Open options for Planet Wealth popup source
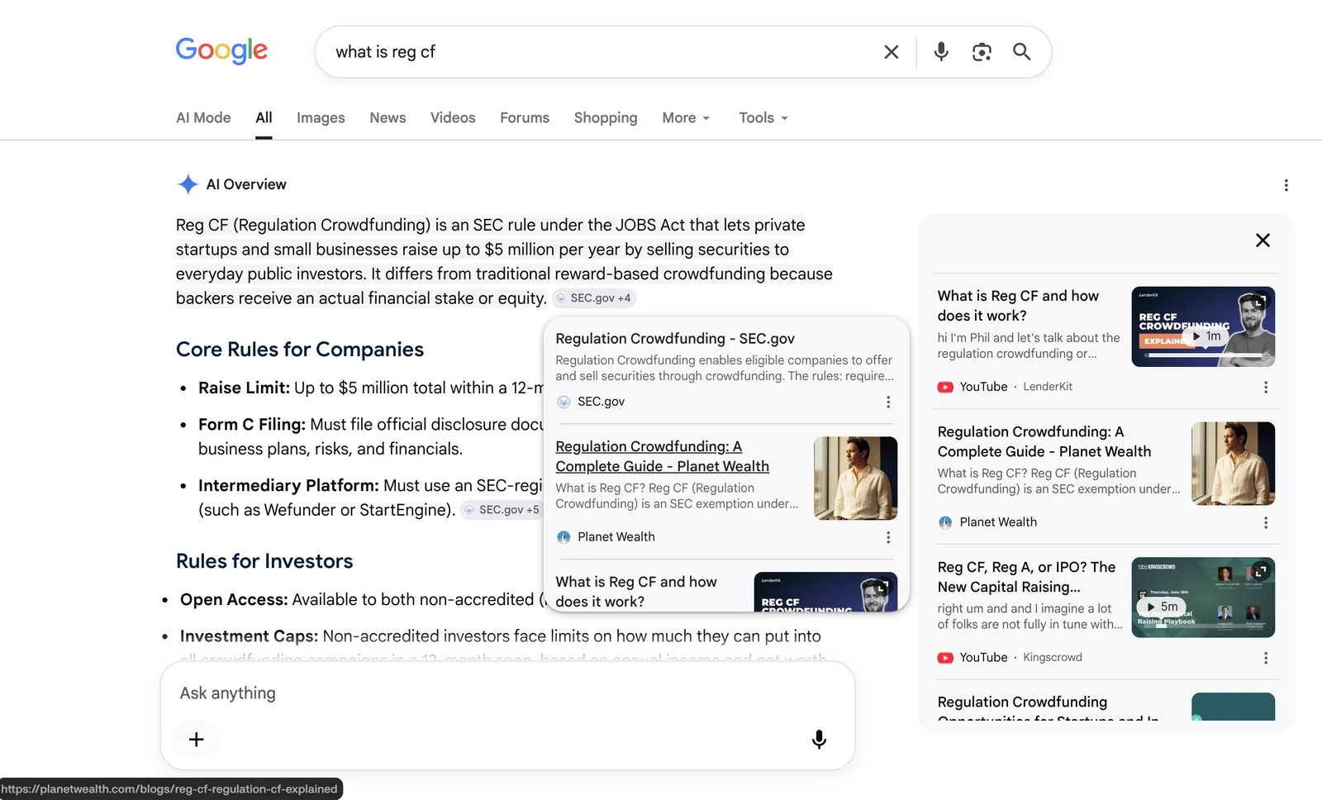The height and width of the screenshot is (800, 1322). coord(888,537)
